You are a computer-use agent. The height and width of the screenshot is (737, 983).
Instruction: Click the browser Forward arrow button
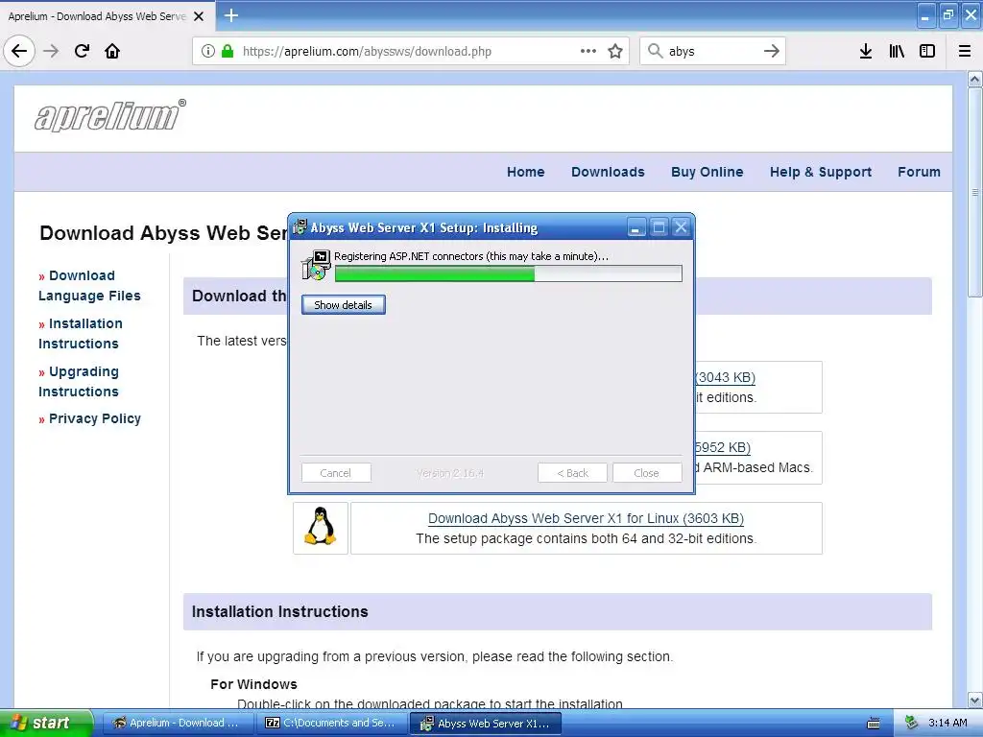coord(51,51)
